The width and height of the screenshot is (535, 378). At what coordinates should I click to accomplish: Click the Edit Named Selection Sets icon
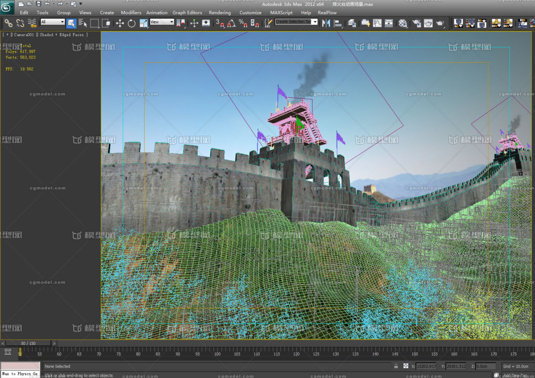[268, 23]
